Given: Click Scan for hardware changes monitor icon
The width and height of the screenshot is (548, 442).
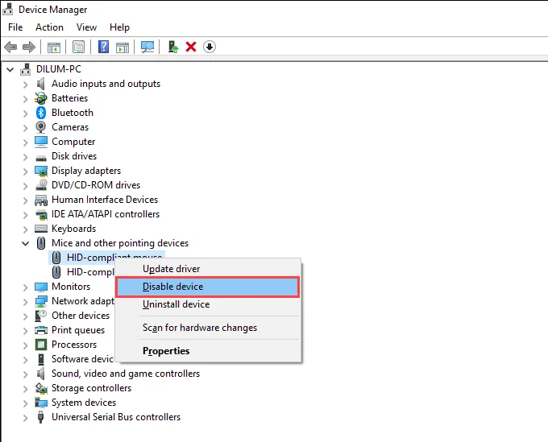Looking at the screenshot, I should coord(147,47).
